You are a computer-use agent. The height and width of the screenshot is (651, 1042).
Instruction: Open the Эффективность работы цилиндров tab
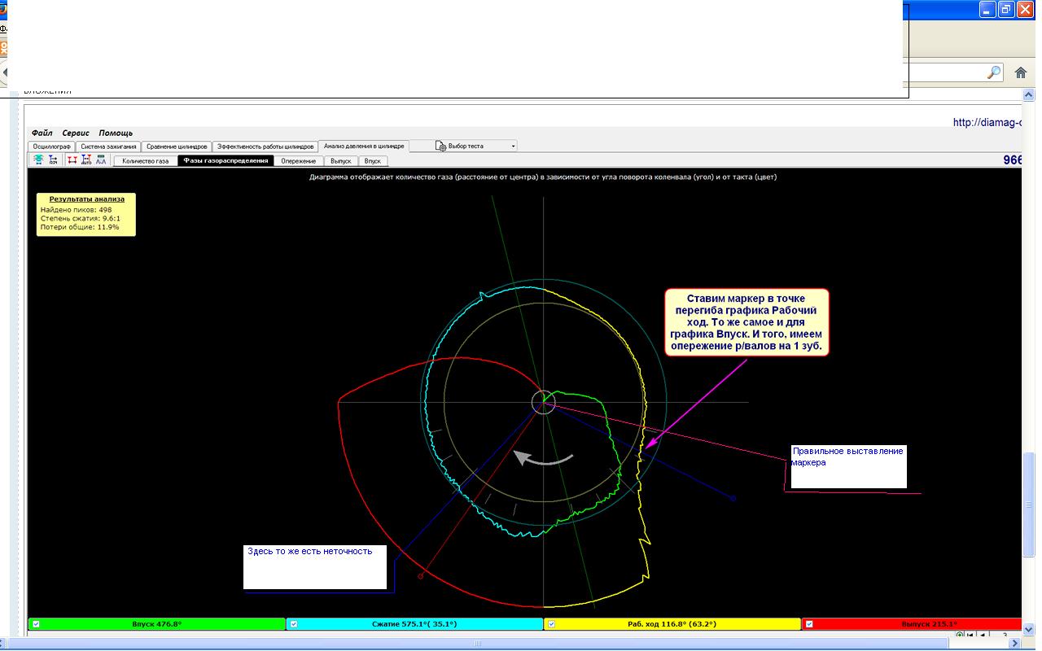pos(265,146)
